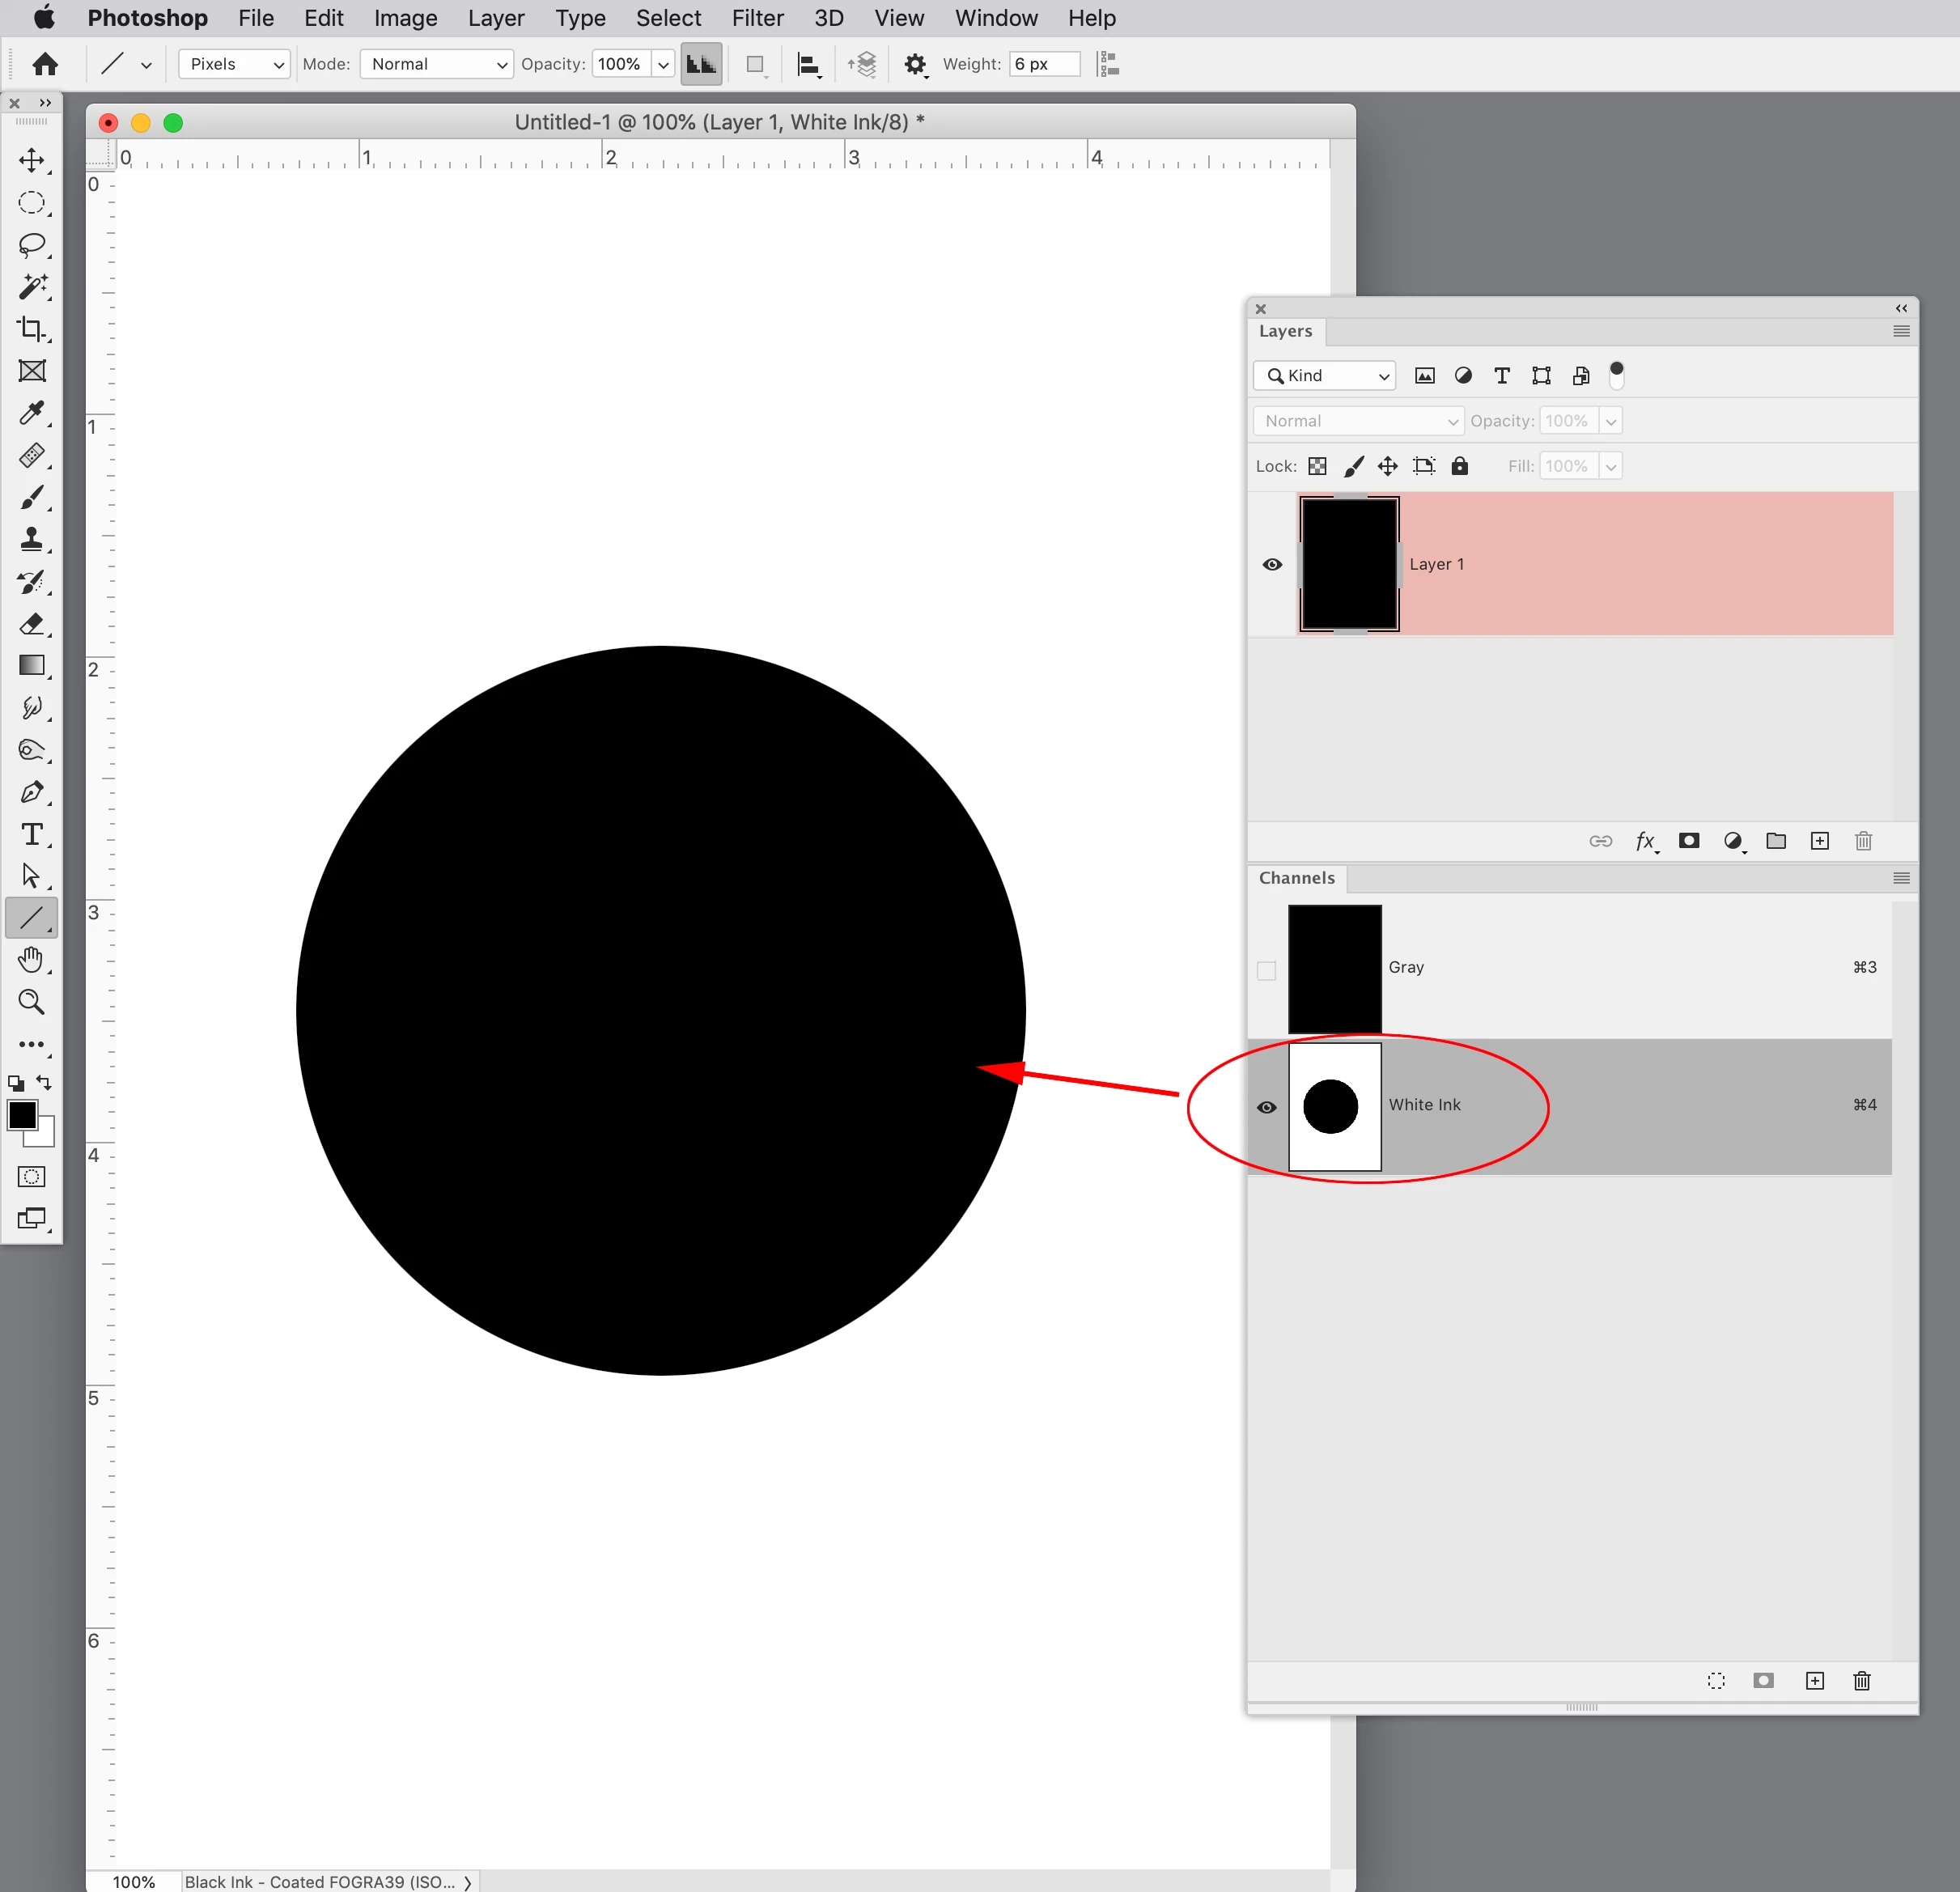Viewport: 1960px width, 1892px height.
Task: Select the Magic Wand tool
Action: pos(32,287)
